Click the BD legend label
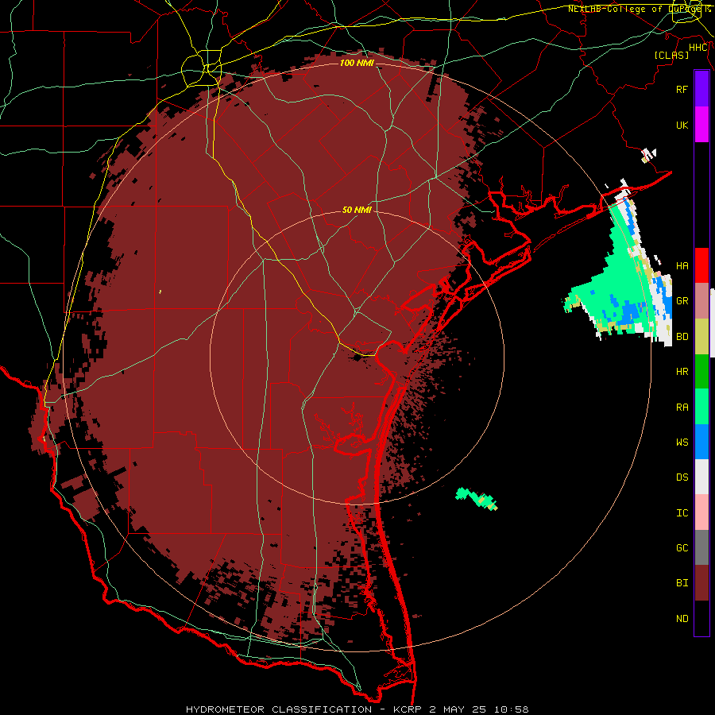 tap(682, 337)
